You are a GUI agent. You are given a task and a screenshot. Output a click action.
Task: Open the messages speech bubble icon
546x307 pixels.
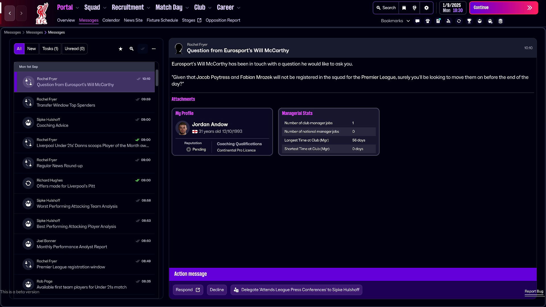pyautogui.click(x=417, y=21)
